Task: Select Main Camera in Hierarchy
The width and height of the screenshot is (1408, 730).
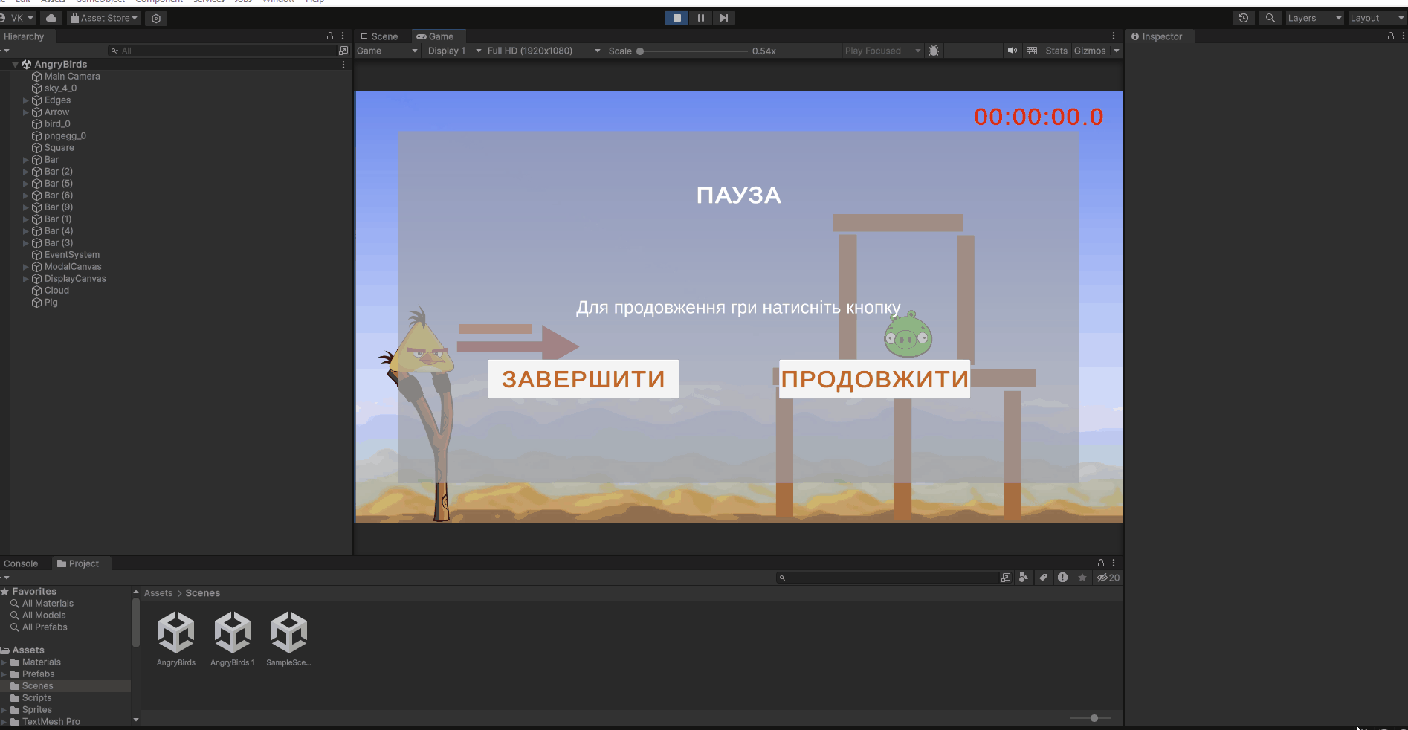Action: (71, 77)
